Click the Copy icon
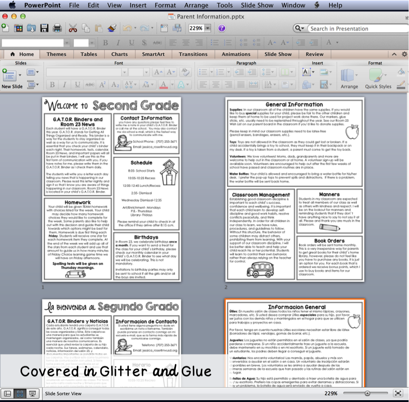The width and height of the screenshot is (409, 402). coord(86,28)
